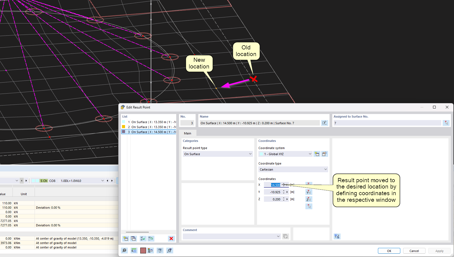Pick Z coordinate graphically in model

click(x=309, y=199)
